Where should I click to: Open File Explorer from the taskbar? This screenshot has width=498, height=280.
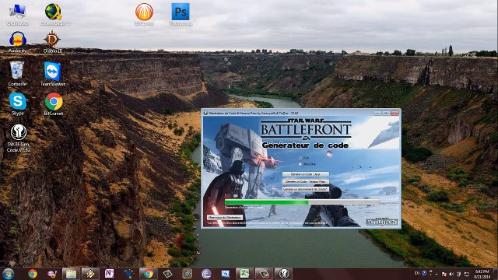tap(71, 274)
